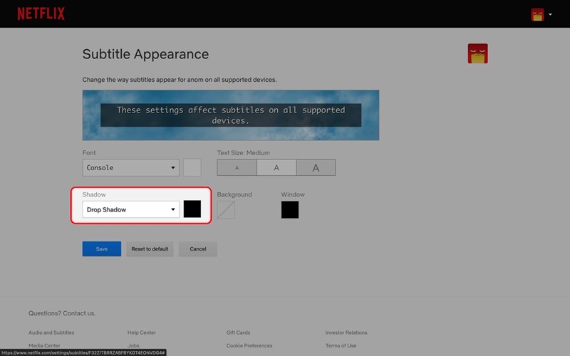
Task: Pick the font color swatch
Action: (192, 168)
